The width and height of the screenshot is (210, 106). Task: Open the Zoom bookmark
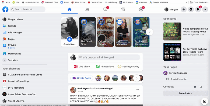click(x=65, y=2)
